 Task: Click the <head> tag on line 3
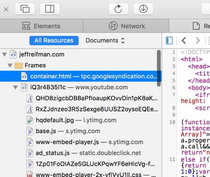[199, 66]
